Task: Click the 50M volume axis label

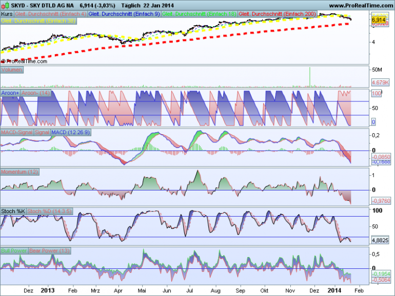Action: (377, 70)
